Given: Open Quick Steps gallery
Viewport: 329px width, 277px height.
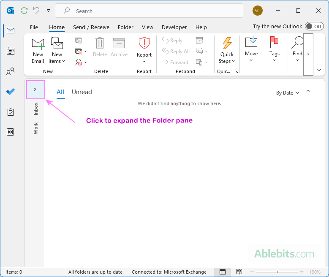Looking at the screenshot, I should pos(227,51).
